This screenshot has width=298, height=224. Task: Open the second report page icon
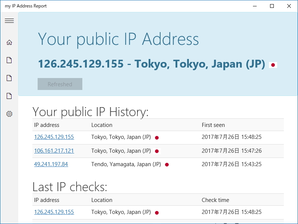(9, 78)
